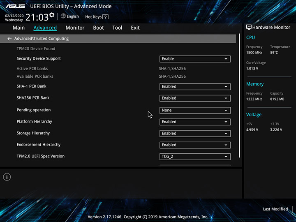This screenshot has width=296, height=222.
Task: Open the TPM2.0 UEFI Spec Version dropdown
Action: [x=195, y=157]
